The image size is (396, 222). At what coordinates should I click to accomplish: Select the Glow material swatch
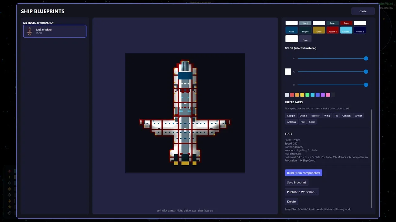pos(319,30)
